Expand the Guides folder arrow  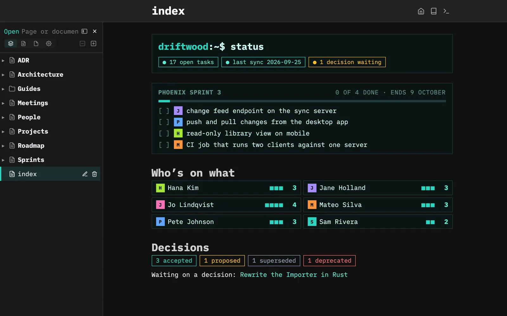click(x=3, y=89)
